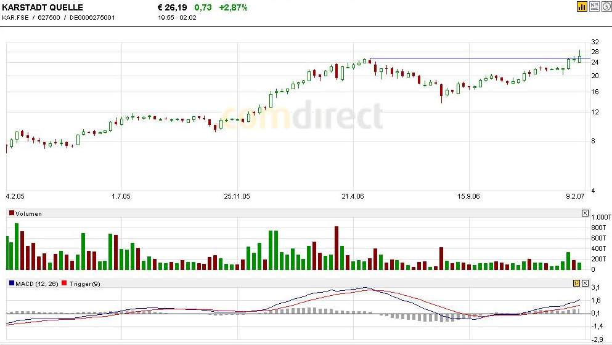
Task: Click the dark red Volumen legend square
Action: coord(12,213)
